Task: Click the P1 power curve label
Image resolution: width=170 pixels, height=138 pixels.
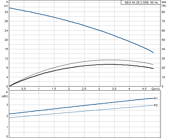Action: pos(156,99)
